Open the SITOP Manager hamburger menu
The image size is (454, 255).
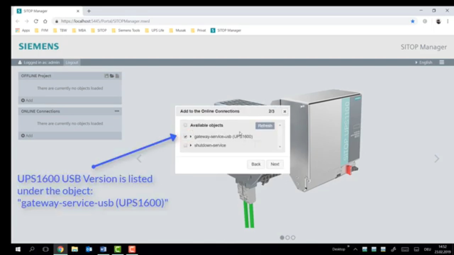point(442,62)
